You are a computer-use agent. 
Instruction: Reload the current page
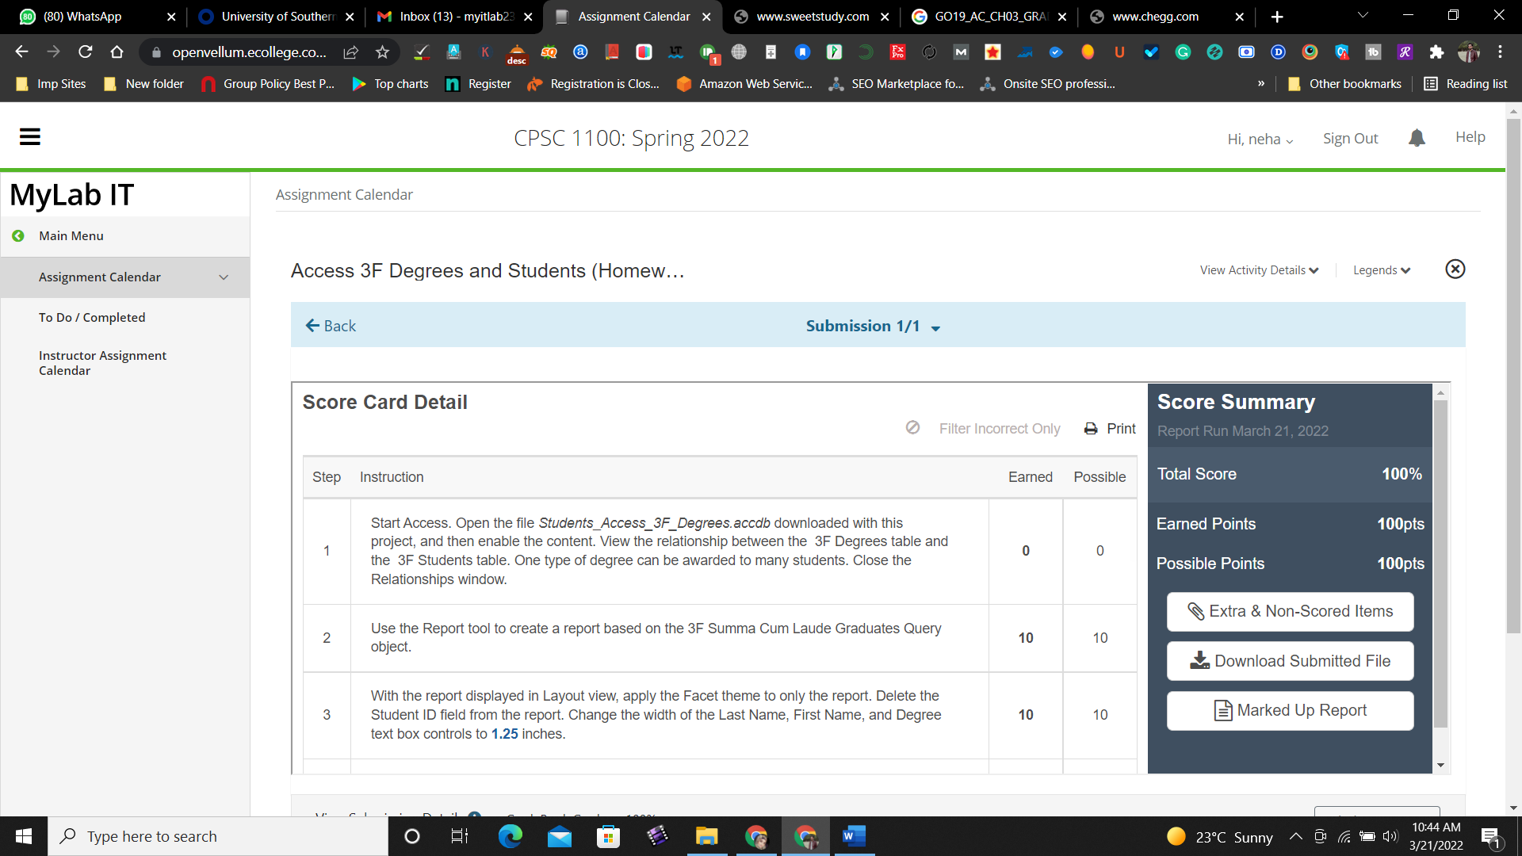tap(85, 52)
